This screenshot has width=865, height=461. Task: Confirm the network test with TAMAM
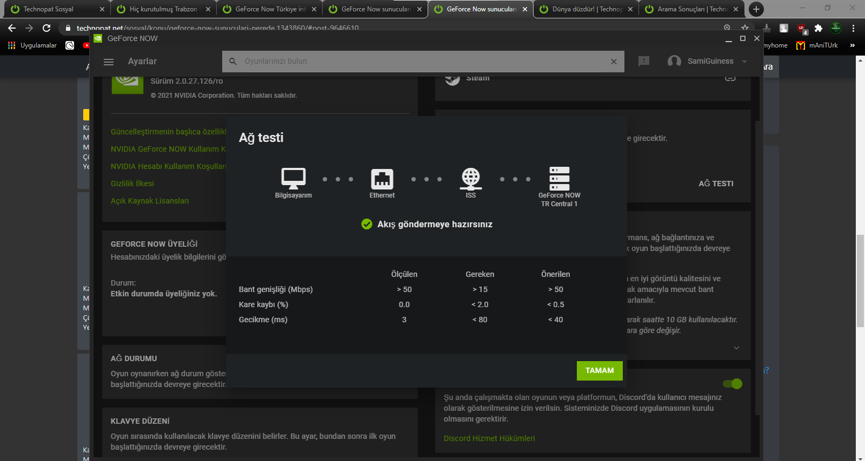(x=600, y=371)
